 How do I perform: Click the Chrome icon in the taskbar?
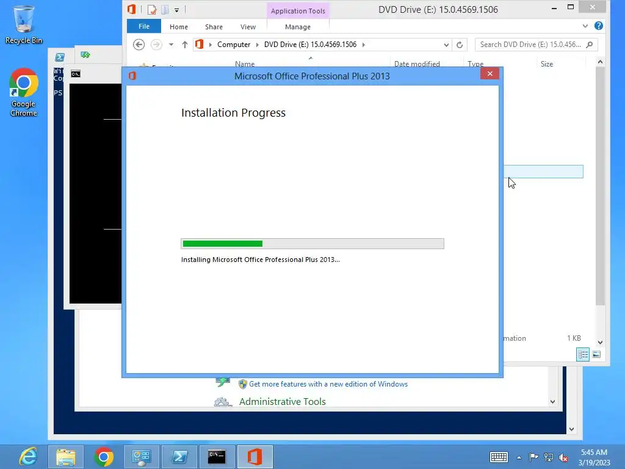[x=104, y=457]
